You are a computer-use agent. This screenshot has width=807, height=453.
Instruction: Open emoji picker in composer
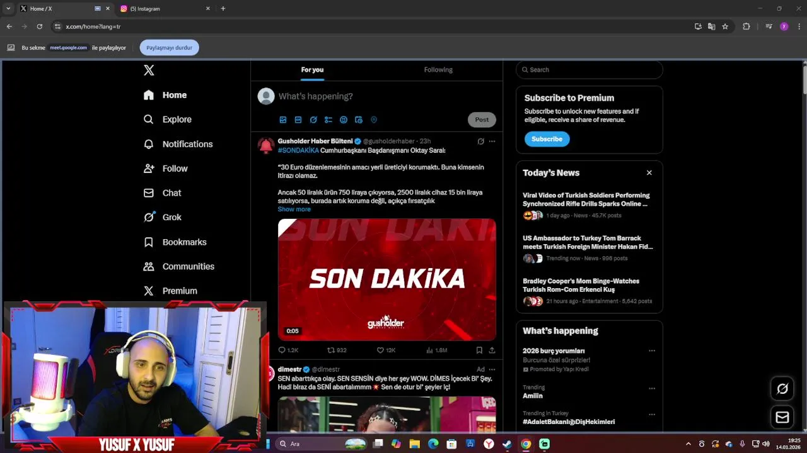(x=344, y=120)
